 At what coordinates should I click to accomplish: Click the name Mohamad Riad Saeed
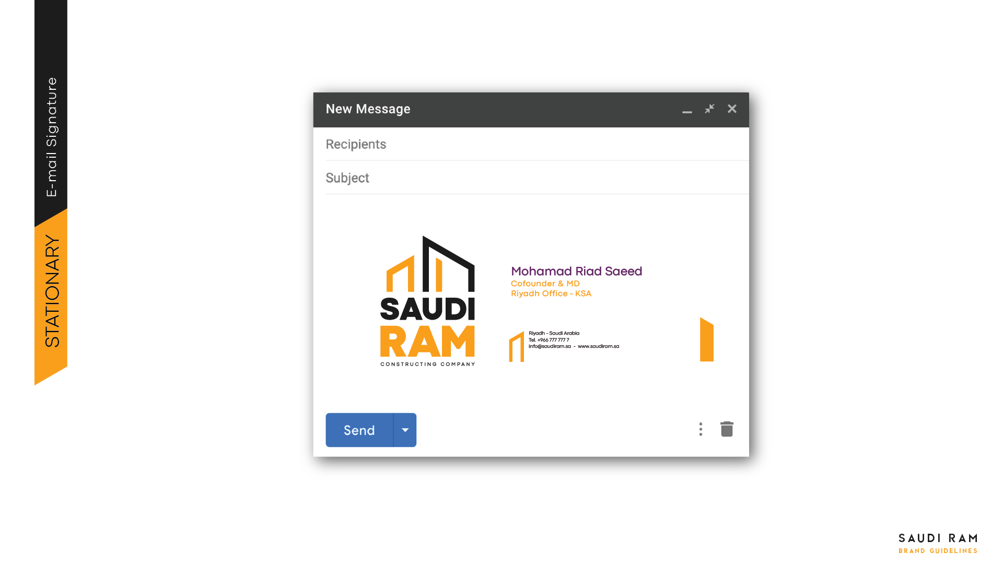coord(576,271)
